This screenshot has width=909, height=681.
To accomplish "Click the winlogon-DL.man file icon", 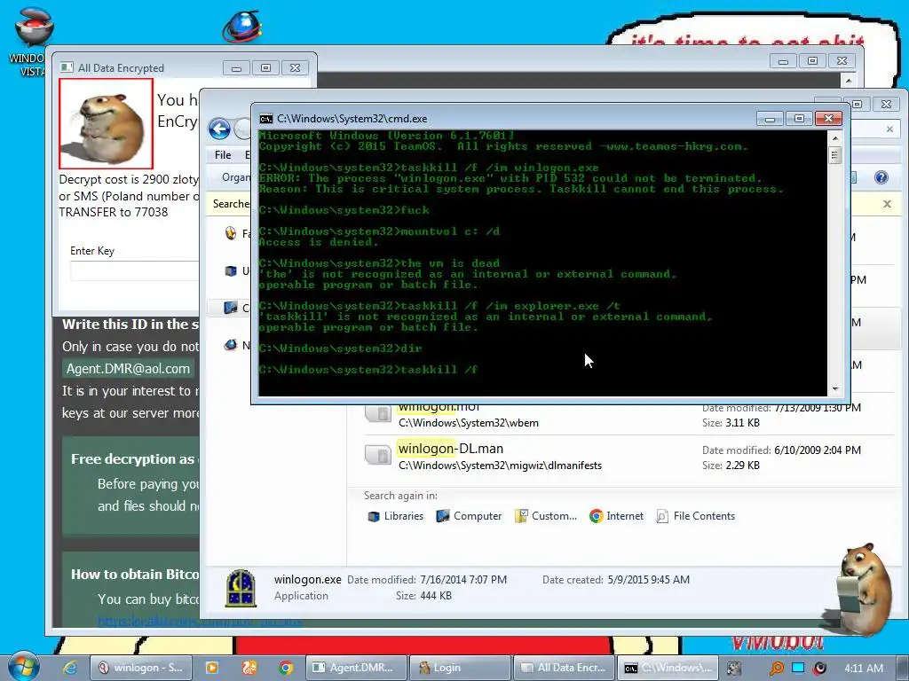I will point(378,455).
